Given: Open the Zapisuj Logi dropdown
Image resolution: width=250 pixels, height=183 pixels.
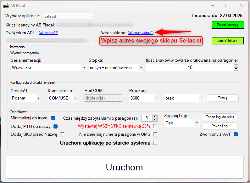Looking at the screenshot, I should tap(197, 123).
